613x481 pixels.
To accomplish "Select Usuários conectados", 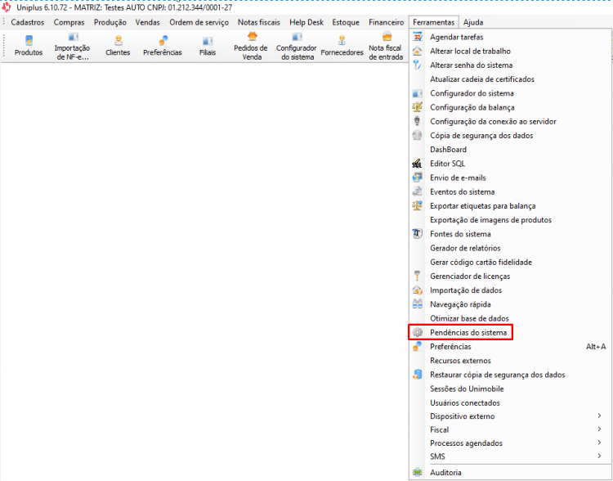I will click(510, 402).
